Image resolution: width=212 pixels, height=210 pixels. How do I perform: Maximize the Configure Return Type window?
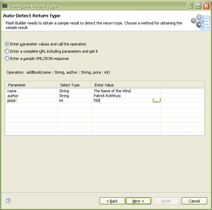[198, 6]
